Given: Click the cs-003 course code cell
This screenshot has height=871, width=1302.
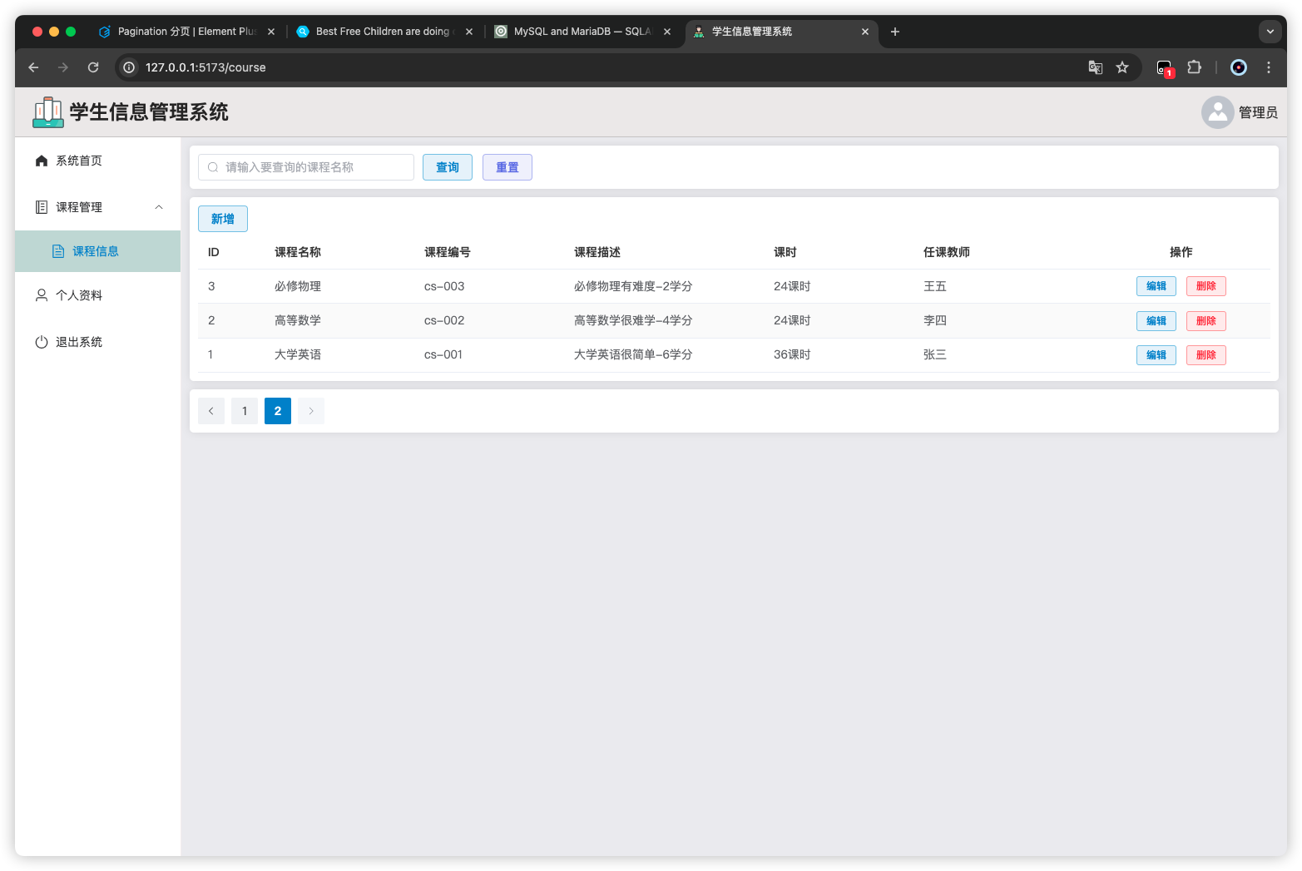Looking at the screenshot, I should [444, 286].
